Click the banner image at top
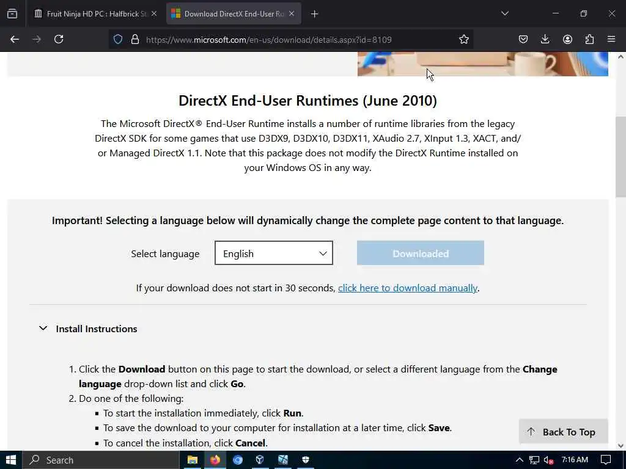 tap(483, 64)
